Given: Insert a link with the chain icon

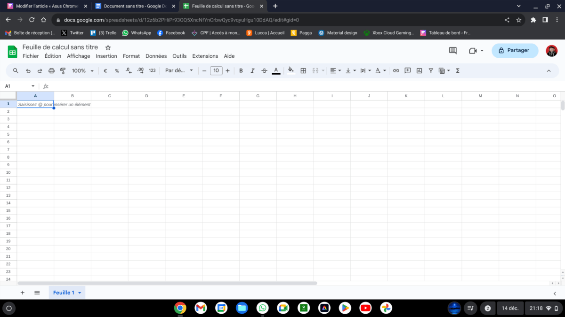Looking at the screenshot, I should tap(396, 71).
